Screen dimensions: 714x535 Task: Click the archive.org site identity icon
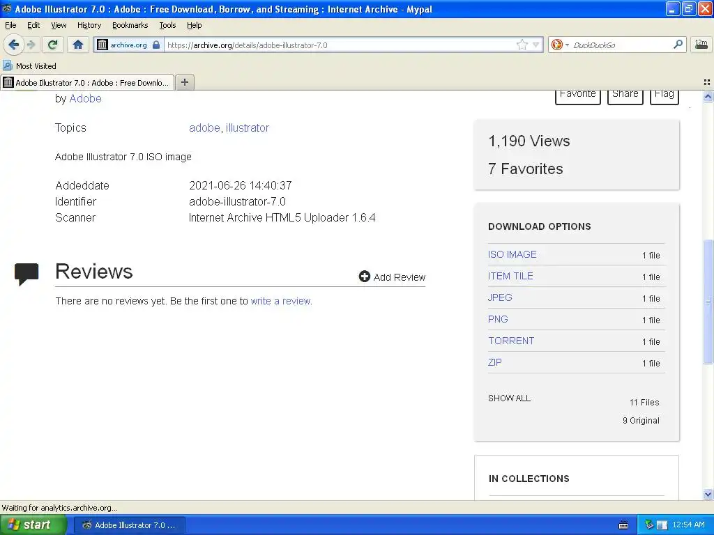click(x=102, y=45)
